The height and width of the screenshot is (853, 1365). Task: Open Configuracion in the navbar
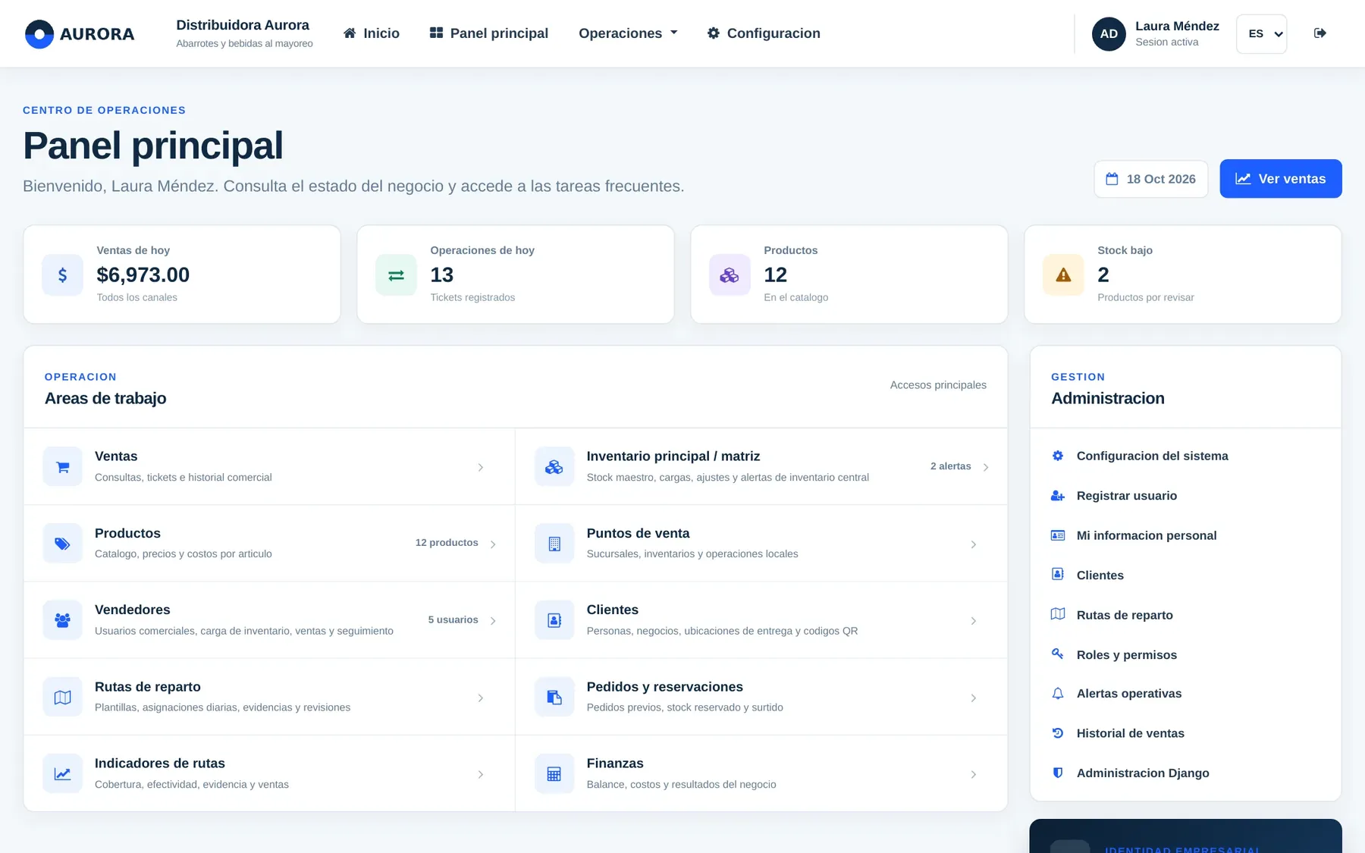[x=763, y=33]
